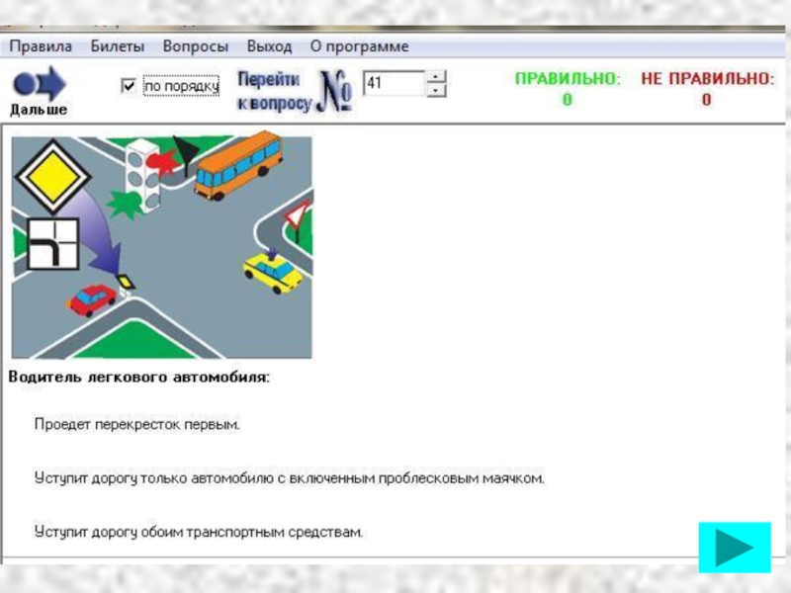This screenshot has width=791, height=593.
Task: Select answer Уступит дорогу обоим транспортным средствам
Action: pyautogui.click(x=199, y=532)
